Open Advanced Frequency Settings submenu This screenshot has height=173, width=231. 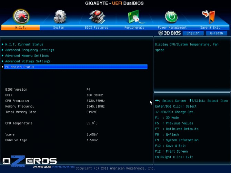coord(30,50)
